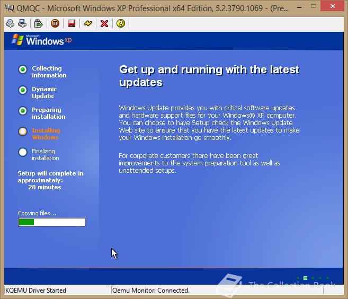
Task: Click the floppy drive icon in toolbar
Action: 22,23
